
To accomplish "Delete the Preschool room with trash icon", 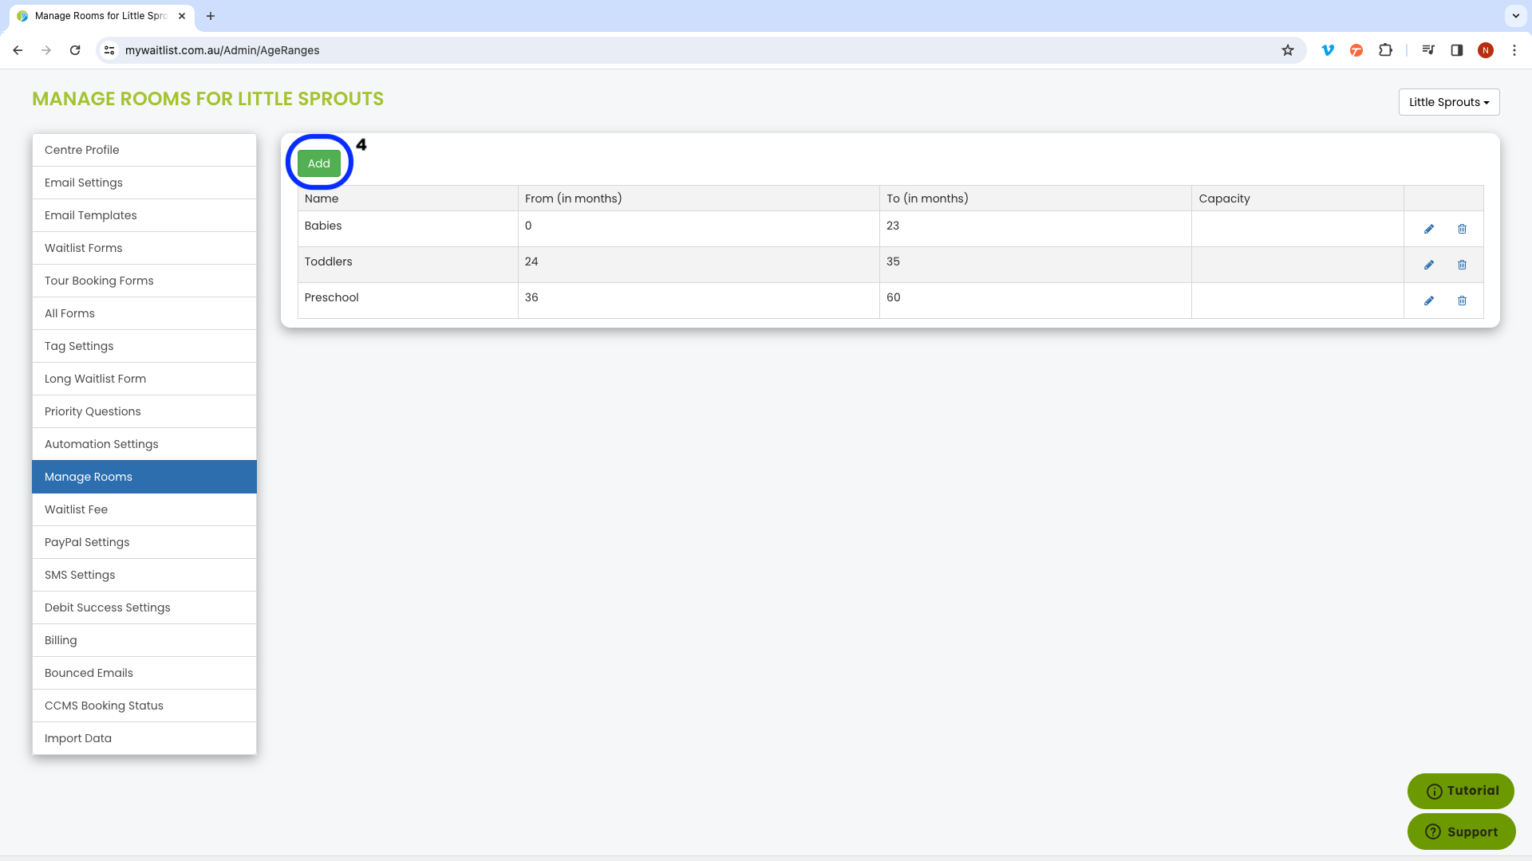I will pyautogui.click(x=1462, y=301).
